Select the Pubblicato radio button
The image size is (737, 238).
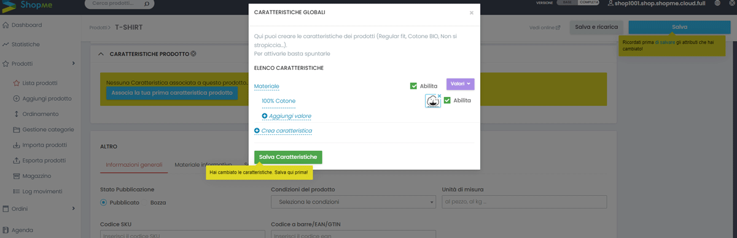click(x=104, y=202)
